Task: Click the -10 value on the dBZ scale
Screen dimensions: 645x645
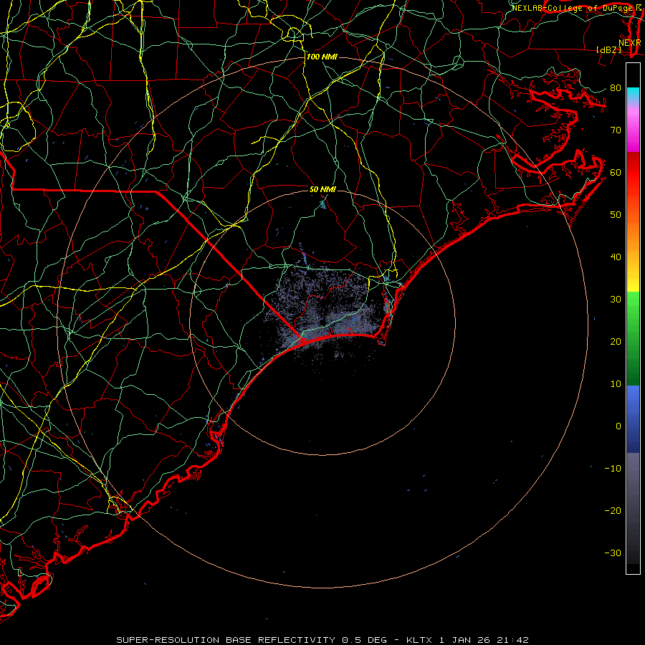Action: 613,468
